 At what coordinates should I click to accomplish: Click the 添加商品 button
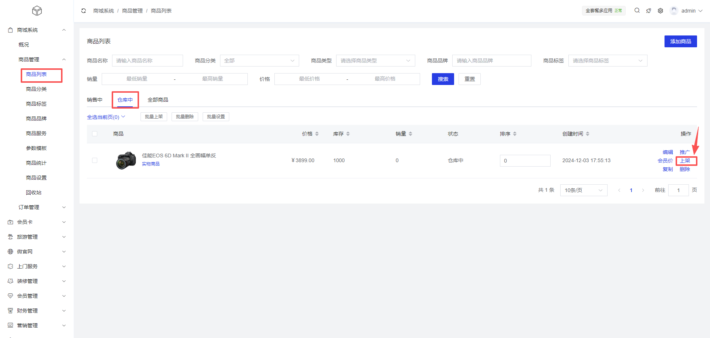(x=680, y=41)
